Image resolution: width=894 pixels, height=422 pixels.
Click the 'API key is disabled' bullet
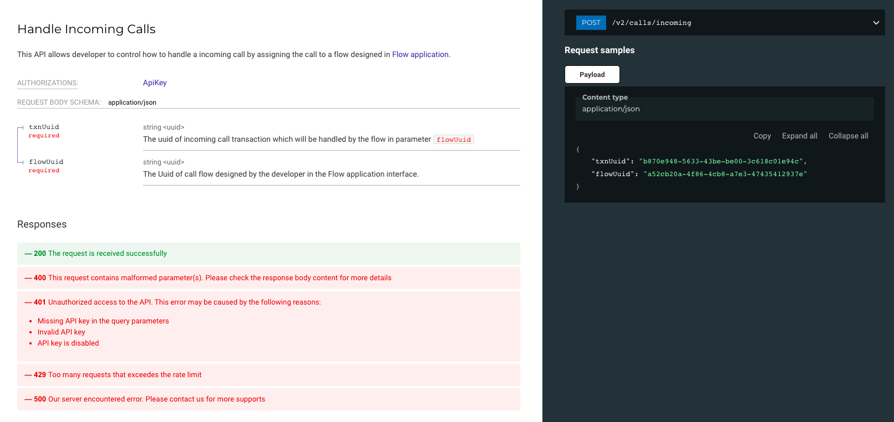tap(68, 343)
